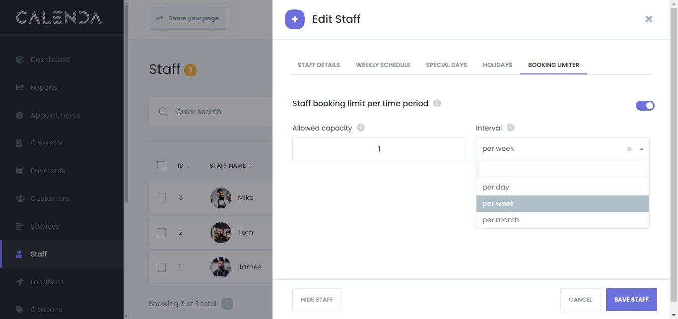Clear the Interval selection with the x icon

pos(629,149)
